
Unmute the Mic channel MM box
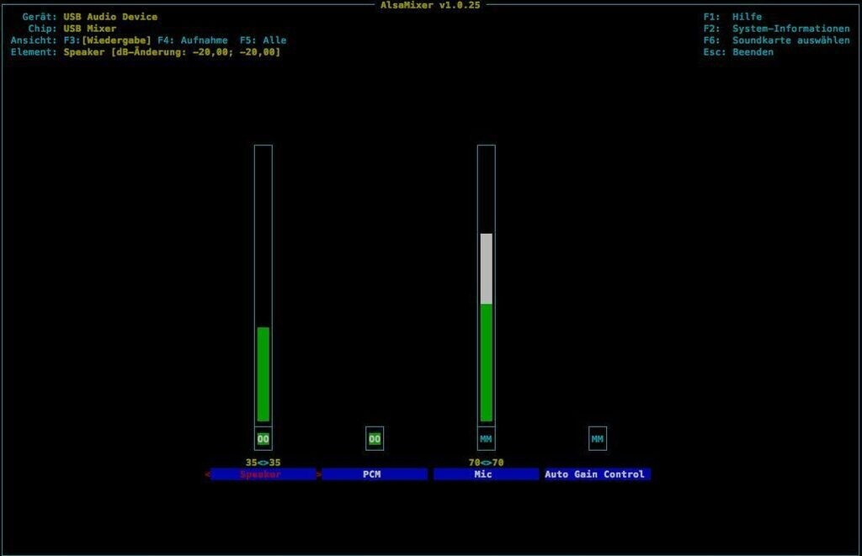point(486,439)
